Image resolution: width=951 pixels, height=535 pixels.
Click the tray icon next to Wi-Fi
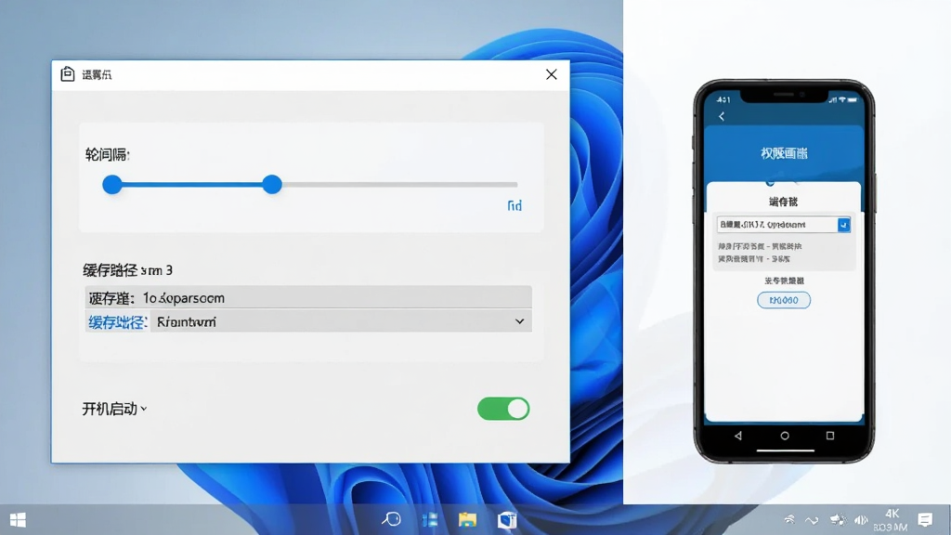(x=812, y=520)
